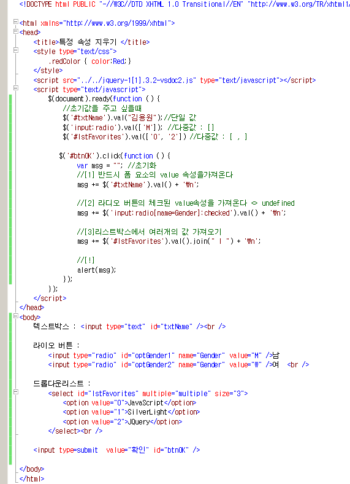Click the closing </html> tag

tap(32, 478)
